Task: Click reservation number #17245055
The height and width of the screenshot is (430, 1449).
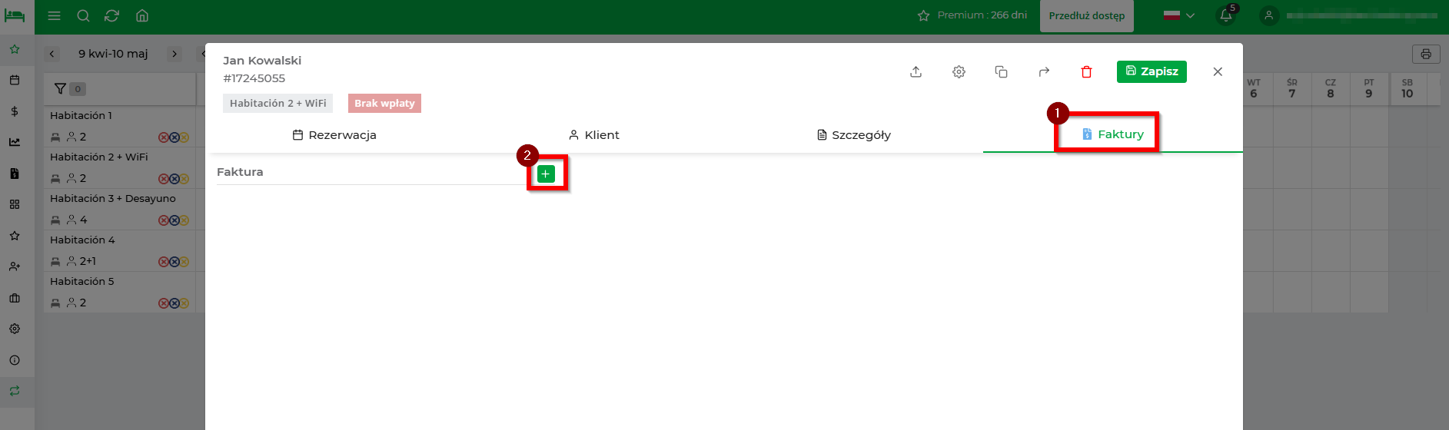Action: pyautogui.click(x=254, y=78)
